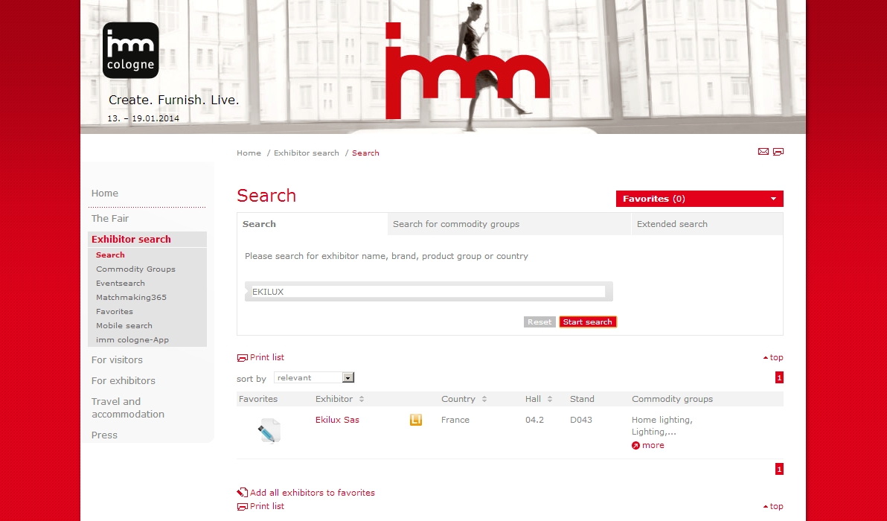
Task: Sort results by Exhibitor column arrows
Action: (x=362, y=400)
